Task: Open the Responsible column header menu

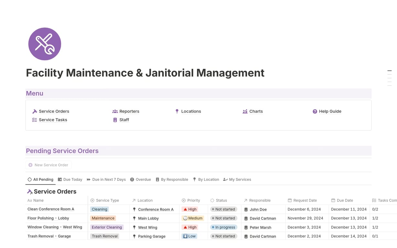Action: click(x=263, y=201)
